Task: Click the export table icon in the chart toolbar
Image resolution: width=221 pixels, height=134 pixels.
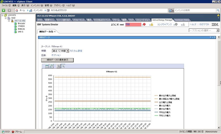Action: (52, 66)
